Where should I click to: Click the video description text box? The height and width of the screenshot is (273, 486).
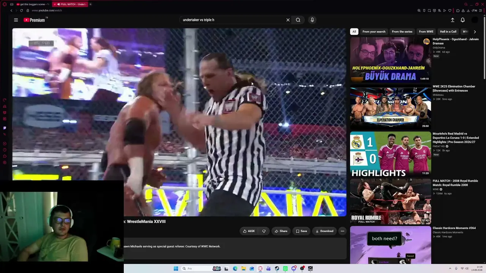tap(235, 248)
